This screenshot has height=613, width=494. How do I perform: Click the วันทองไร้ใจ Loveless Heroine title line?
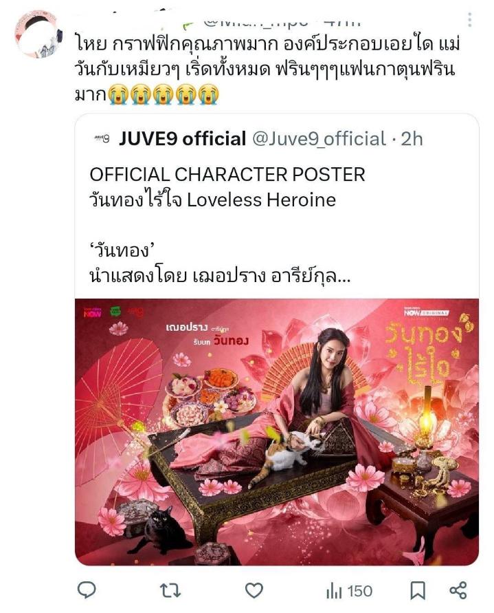coord(213,200)
